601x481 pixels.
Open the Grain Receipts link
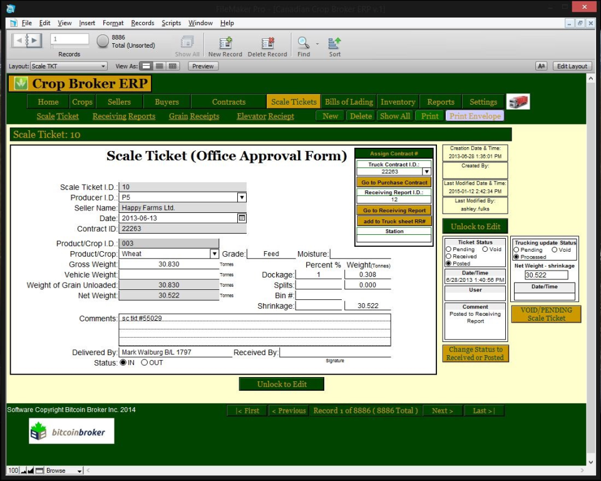(194, 116)
